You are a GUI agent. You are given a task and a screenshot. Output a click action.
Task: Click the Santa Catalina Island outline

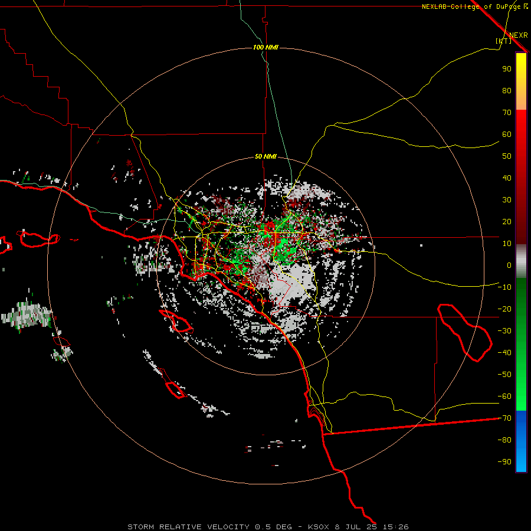click(176, 321)
